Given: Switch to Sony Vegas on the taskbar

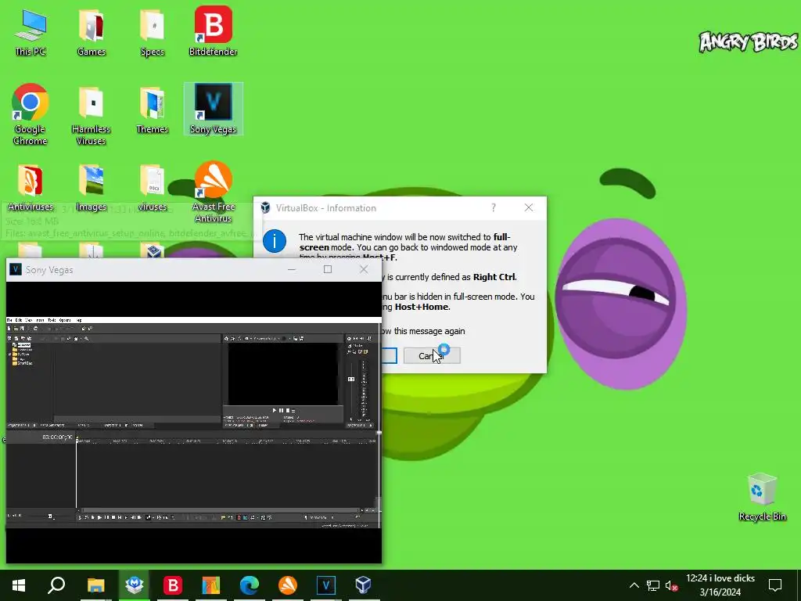Looking at the screenshot, I should (x=326, y=585).
